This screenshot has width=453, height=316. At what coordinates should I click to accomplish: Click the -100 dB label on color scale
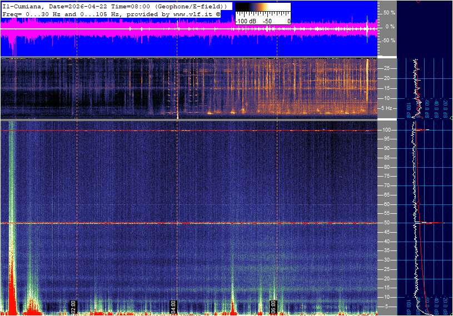pyautogui.click(x=246, y=21)
